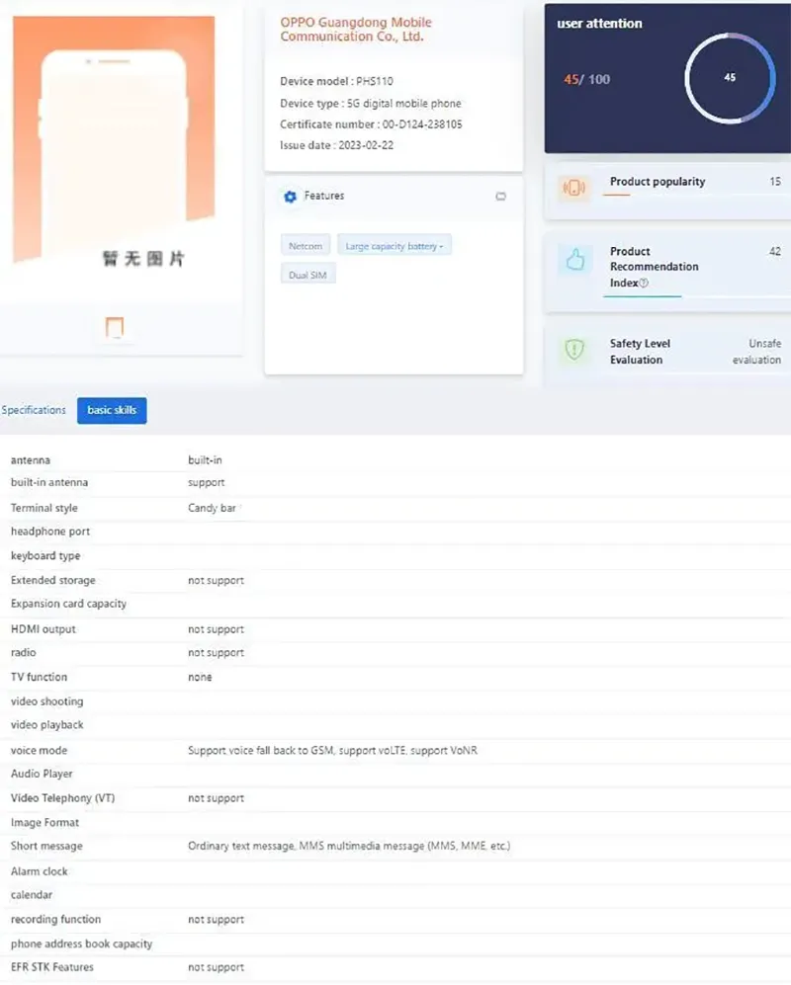This screenshot has height=985, width=791.
Task: Click the thumbs-up Recommendation Index icon
Action: [x=574, y=260]
